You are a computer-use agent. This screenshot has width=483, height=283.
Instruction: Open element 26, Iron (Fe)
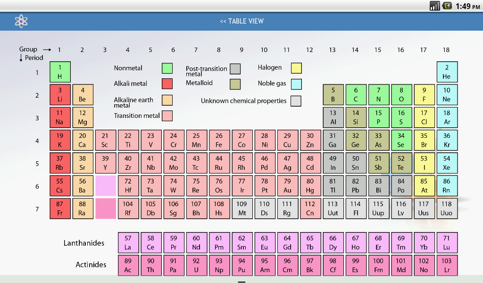pyautogui.click(x=219, y=140)
